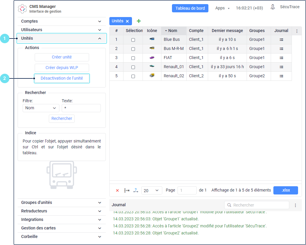This screenshot has width=306, height=245.
Task: Click the FIAT purple car icon
Action: pos(152,58)
